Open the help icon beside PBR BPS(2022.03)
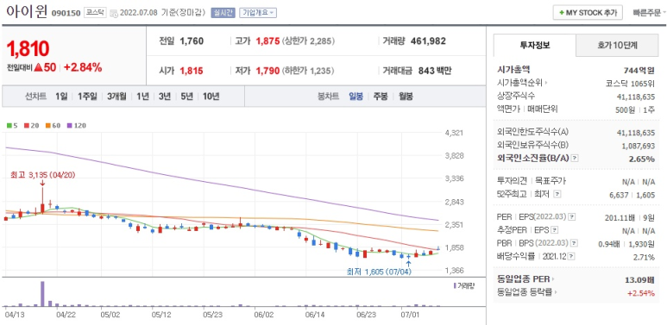This screenshot has width=667, height=325. tap(575, 243)
